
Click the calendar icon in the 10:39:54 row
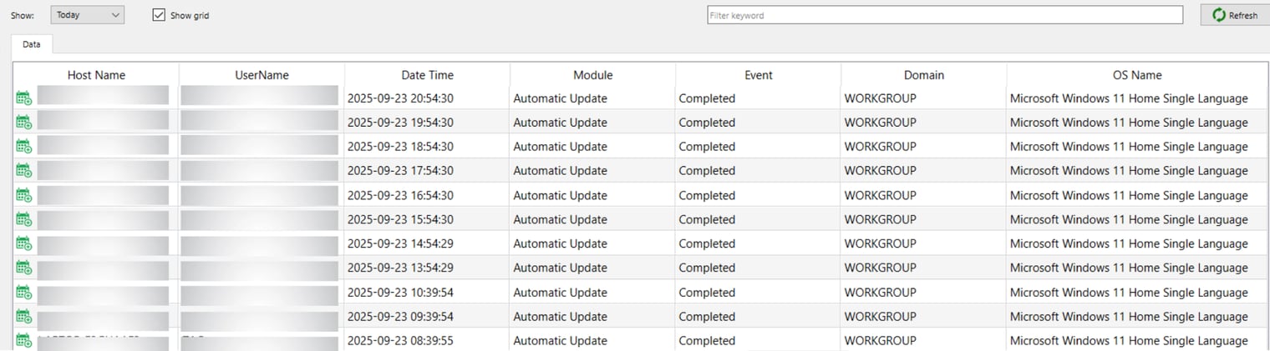pyautogui.click(x=23, y=293)
